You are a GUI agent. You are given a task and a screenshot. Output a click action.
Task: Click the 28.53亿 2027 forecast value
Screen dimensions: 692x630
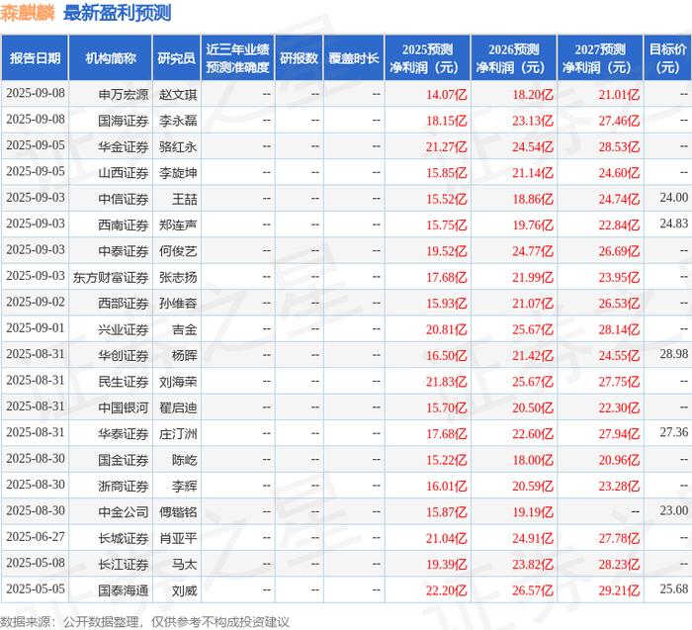click(619, 146)
